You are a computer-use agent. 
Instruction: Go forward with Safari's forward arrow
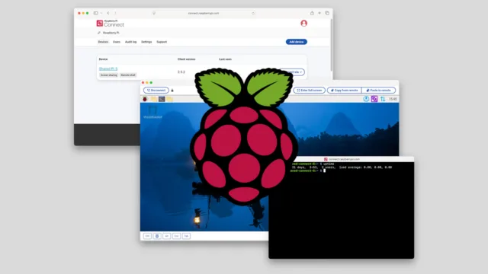(115, 13)
